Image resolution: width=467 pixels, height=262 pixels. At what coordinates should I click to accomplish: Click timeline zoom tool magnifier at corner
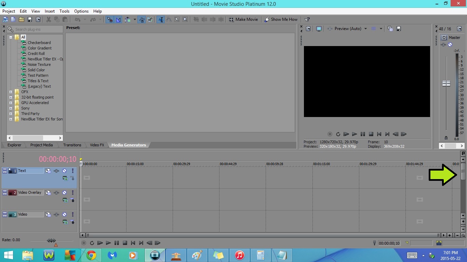(463, 235)
